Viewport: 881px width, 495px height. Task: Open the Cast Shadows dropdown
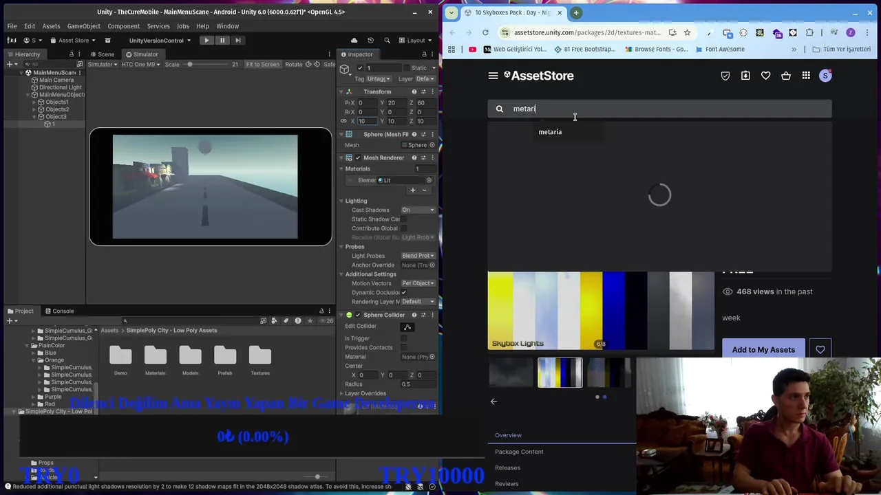coord(418,210)
